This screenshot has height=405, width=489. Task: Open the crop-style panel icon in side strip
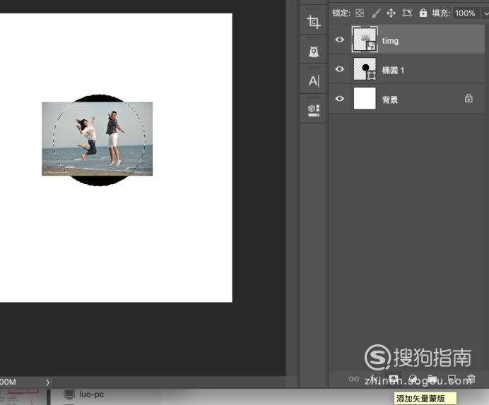(314, 22)
